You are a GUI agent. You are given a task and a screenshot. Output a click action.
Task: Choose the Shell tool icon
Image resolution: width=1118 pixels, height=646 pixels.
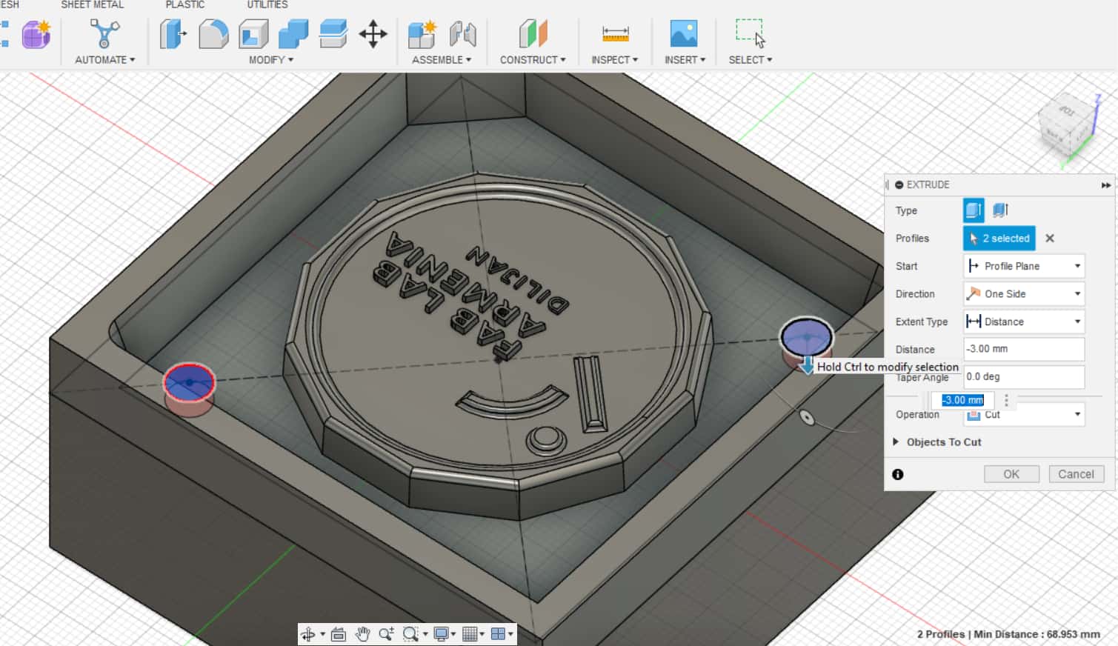click(x=253, y=34)
